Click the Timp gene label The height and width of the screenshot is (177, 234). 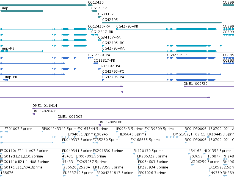(4, 8)
